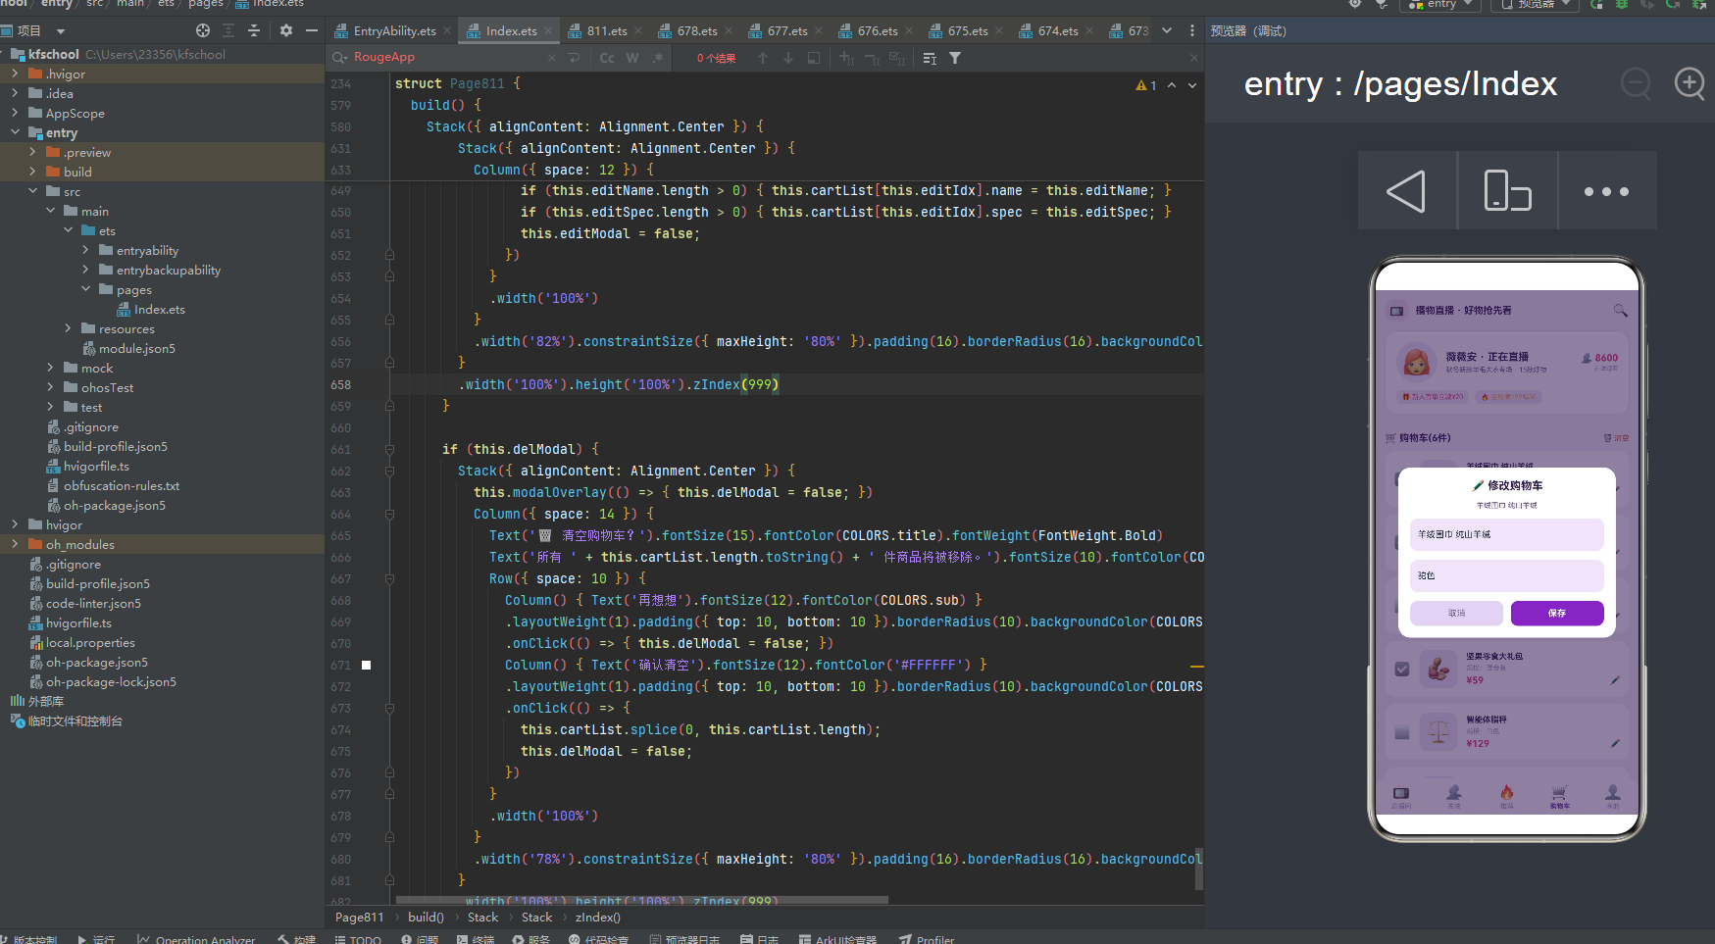Click the locate-file target icon in project panel

pos(203,30)
